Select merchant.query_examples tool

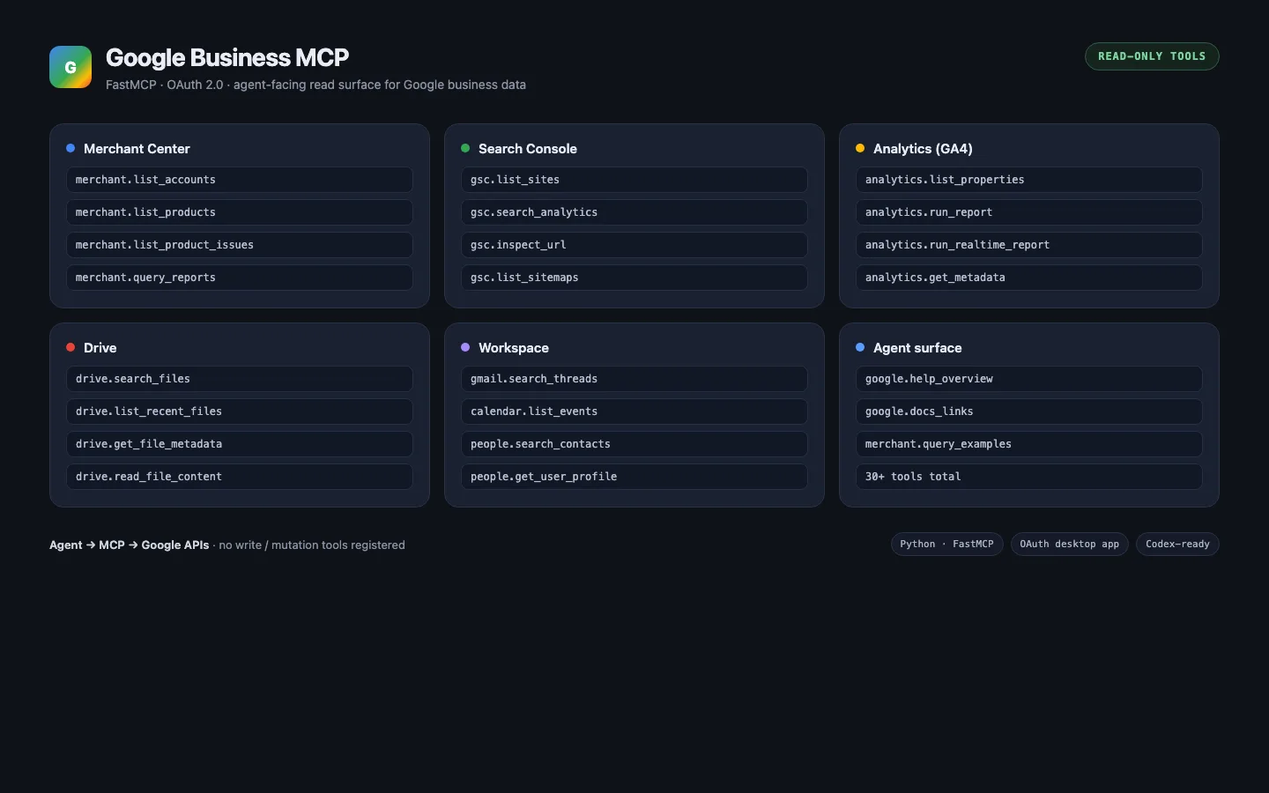[x=1029, y=444]
